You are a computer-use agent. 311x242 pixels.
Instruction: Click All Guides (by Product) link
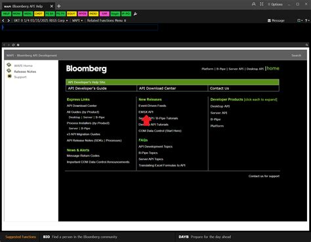[x=83, y=112]
